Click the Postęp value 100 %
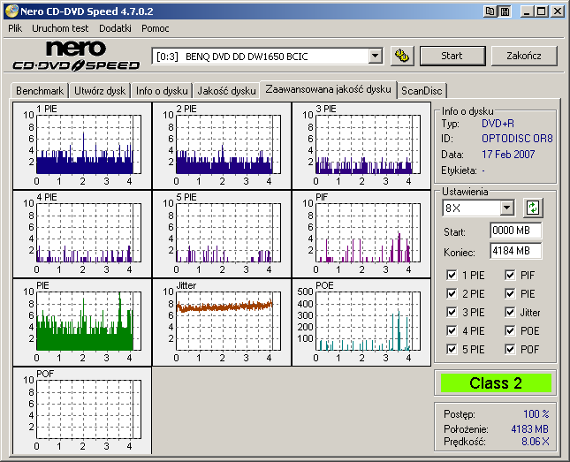570x462 pixels. (x=536, y=414)
